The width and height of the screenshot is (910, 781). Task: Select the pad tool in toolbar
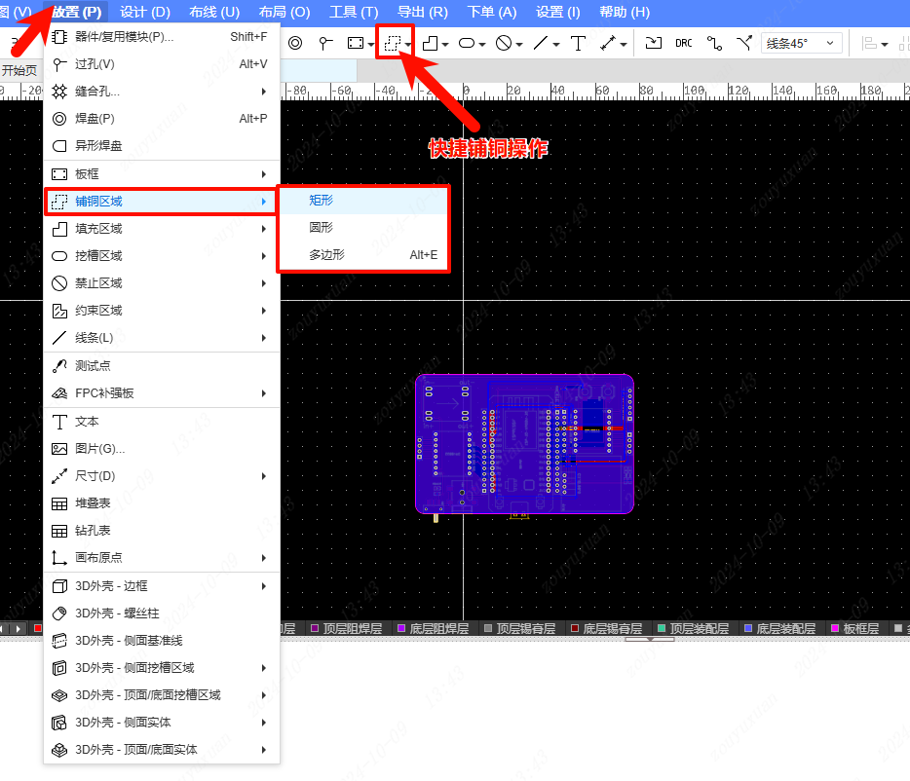[295, 43]
